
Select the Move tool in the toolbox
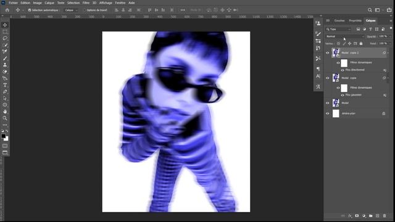pos(5,25)
